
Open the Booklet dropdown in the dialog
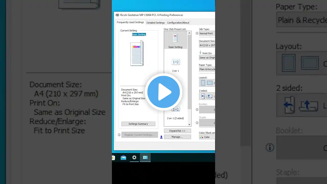pos(207,110)
